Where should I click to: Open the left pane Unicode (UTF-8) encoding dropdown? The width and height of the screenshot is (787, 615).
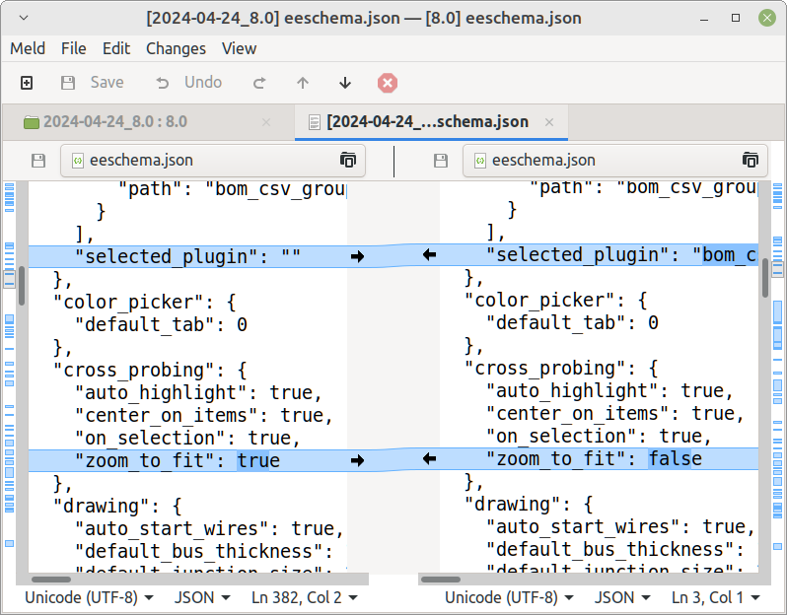[x=89, y=597]
